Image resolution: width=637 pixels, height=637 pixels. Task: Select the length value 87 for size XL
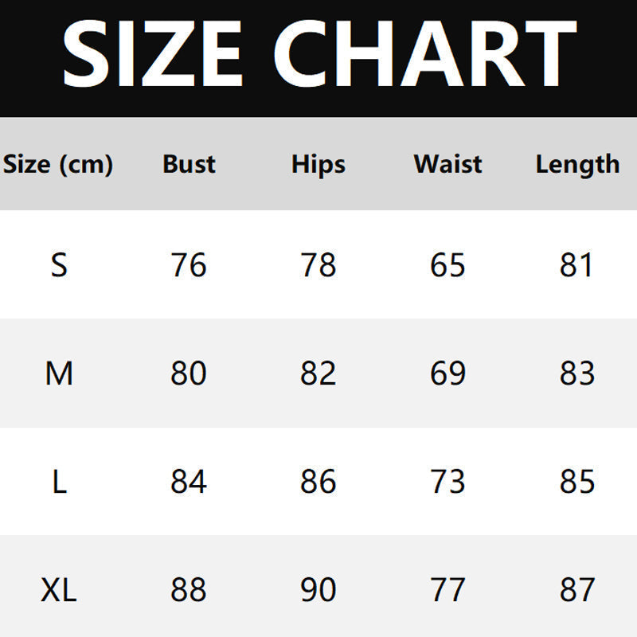coord(577,590)
